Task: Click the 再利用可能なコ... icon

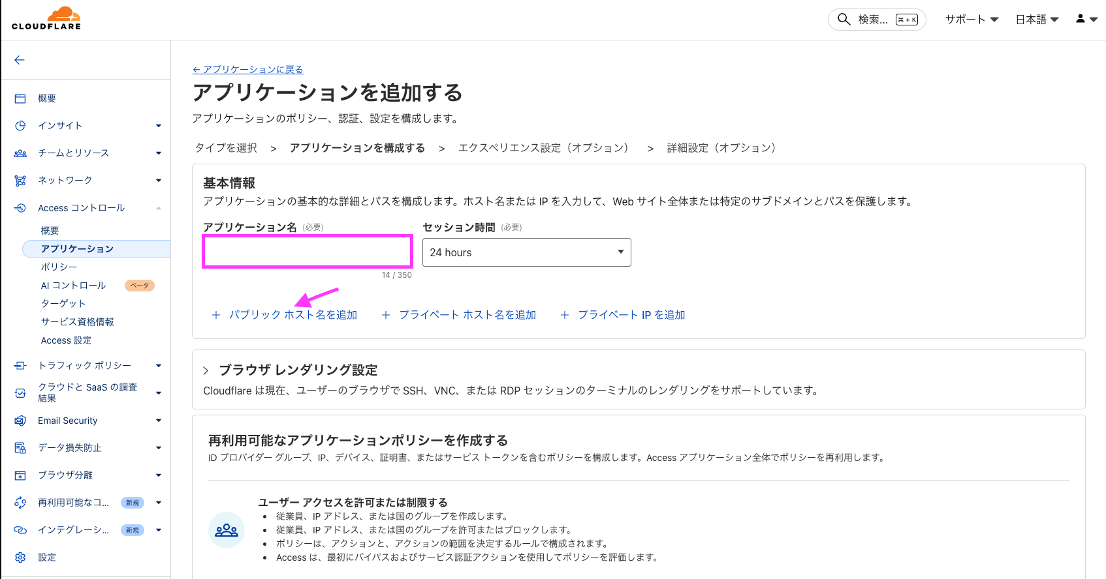Action: (x=20, y=503)
